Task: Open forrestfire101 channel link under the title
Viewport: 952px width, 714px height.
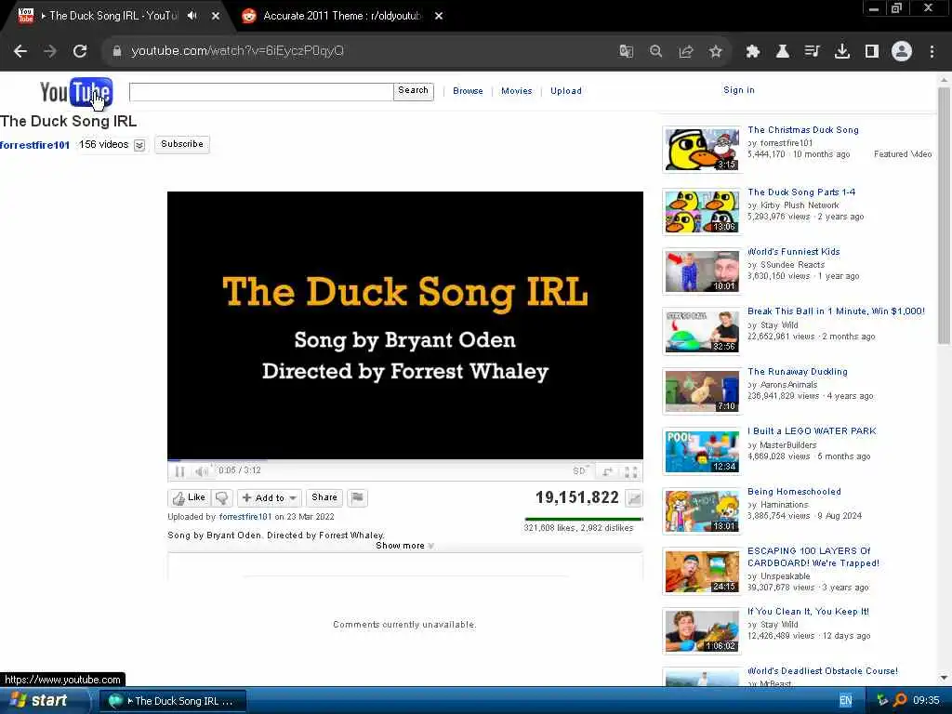Action: [34, 145]
